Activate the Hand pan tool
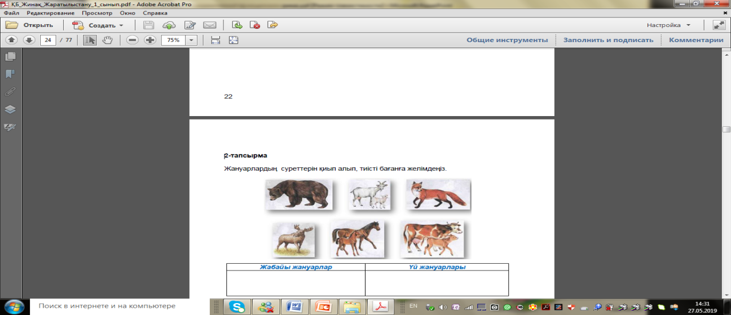 107,40
